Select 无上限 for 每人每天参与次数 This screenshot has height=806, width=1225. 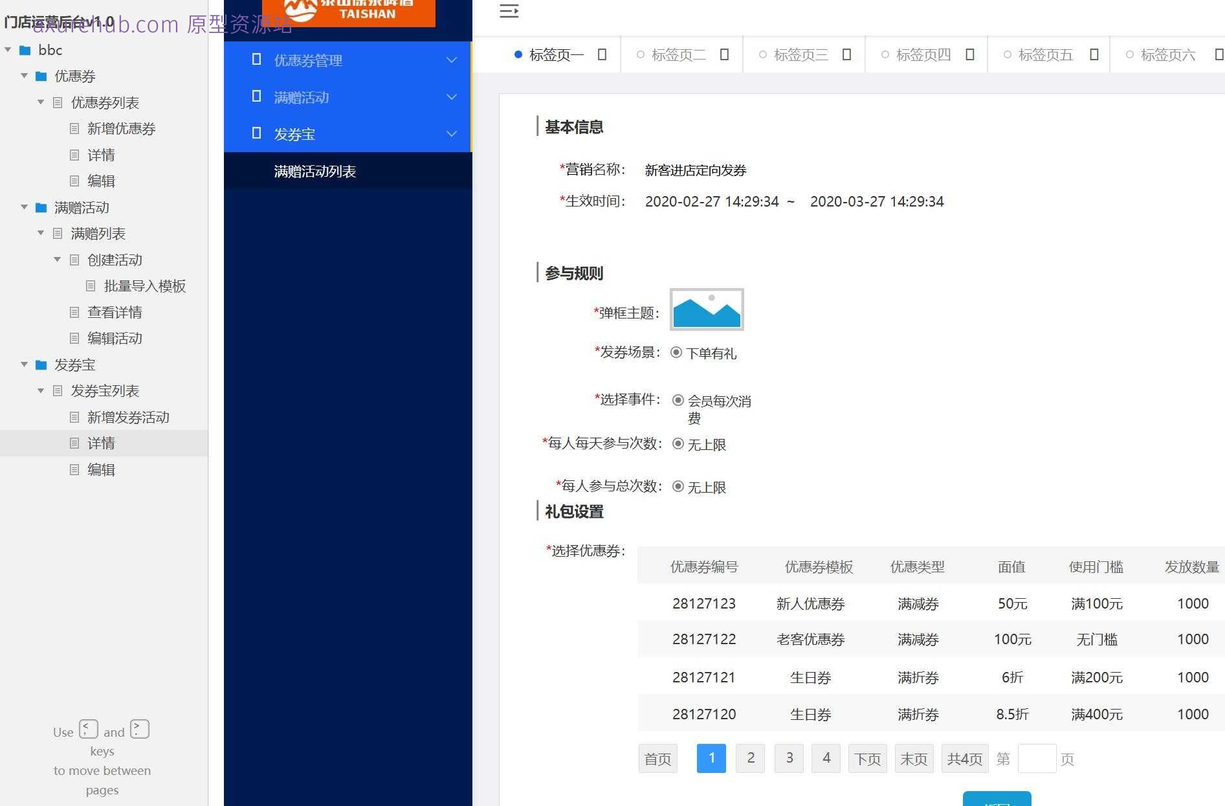click(x=678, y=444)
